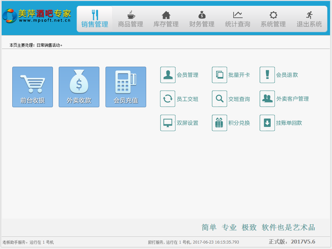Image resolution: width=332 pixels, height=249 pixels.
Task: Click the 挂账单回款 download arrow icon
Action: (267, 123)
